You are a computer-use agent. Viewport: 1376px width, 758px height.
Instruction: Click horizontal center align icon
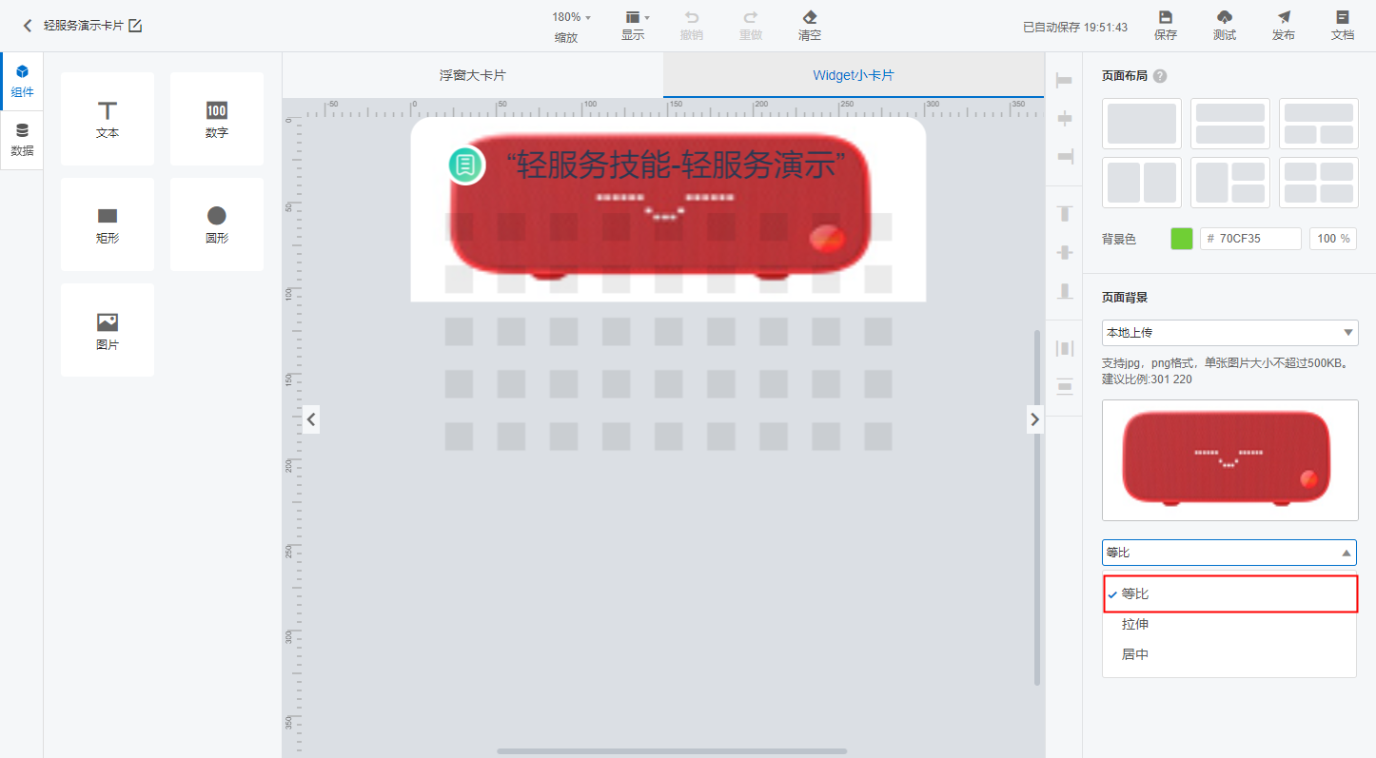click(x=1064, y=119)
